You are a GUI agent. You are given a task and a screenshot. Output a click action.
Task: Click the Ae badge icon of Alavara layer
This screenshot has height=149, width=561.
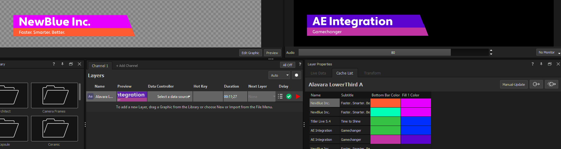click(90, 96)
